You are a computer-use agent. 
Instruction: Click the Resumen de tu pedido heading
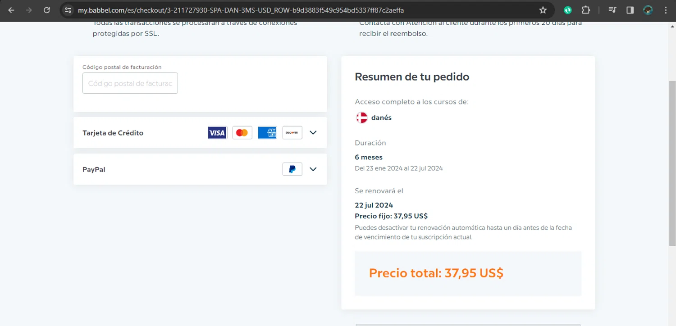point(412,77)
